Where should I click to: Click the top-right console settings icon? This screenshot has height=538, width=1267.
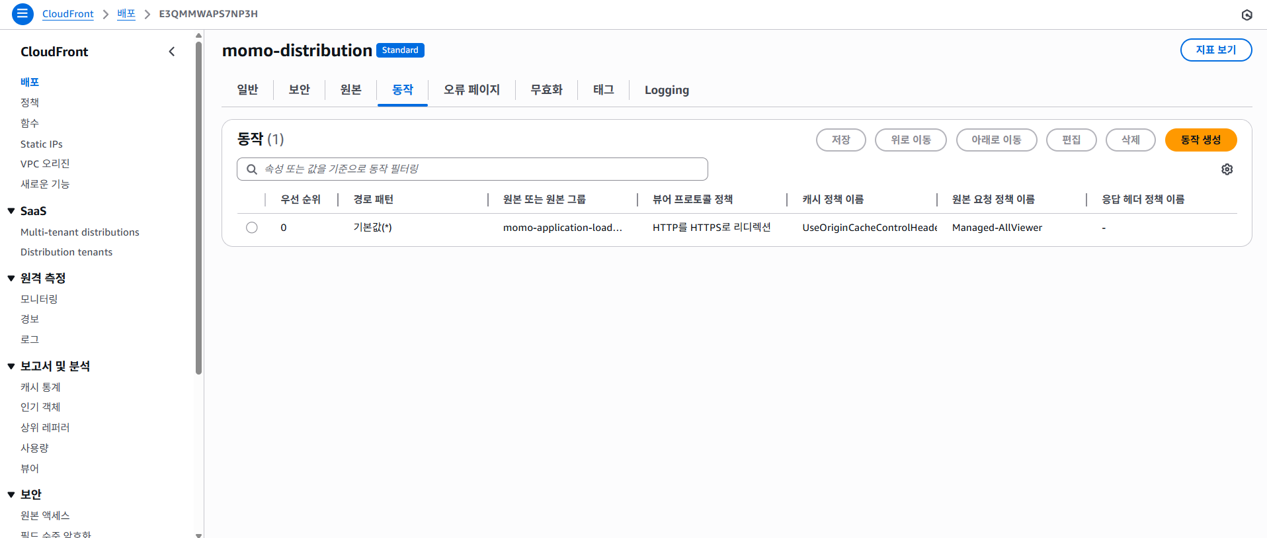click(1247, 15)
